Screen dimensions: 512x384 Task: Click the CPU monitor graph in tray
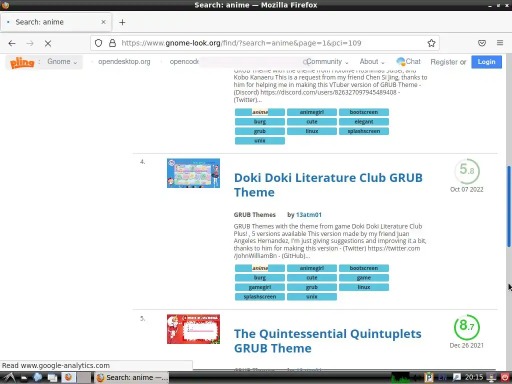tap(400, 378)
